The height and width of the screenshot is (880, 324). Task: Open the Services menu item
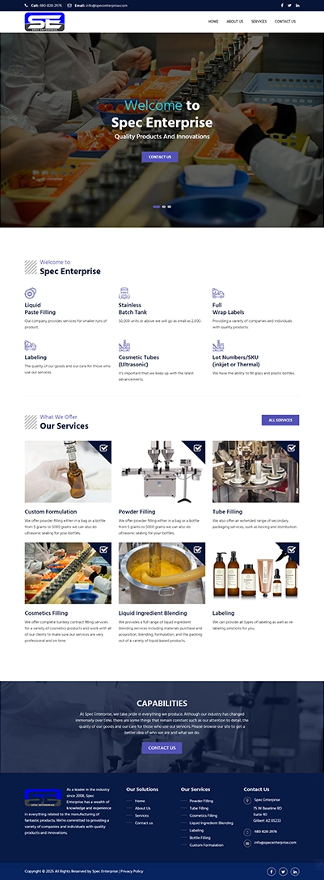(259, 21)
